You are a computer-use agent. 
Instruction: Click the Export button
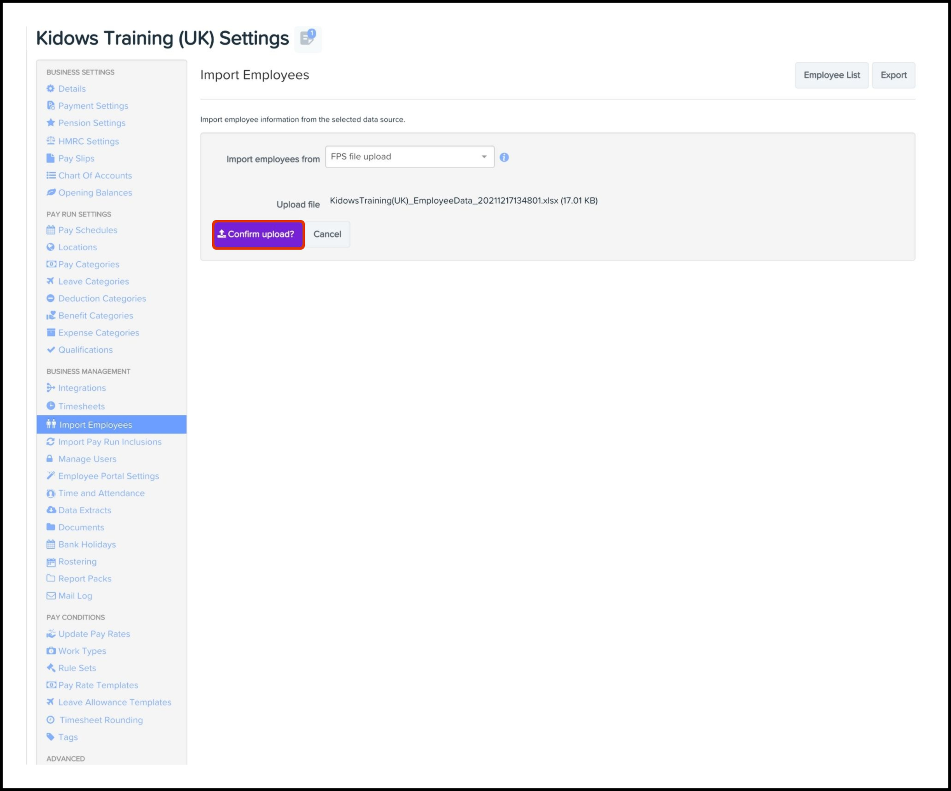[893, 75]
